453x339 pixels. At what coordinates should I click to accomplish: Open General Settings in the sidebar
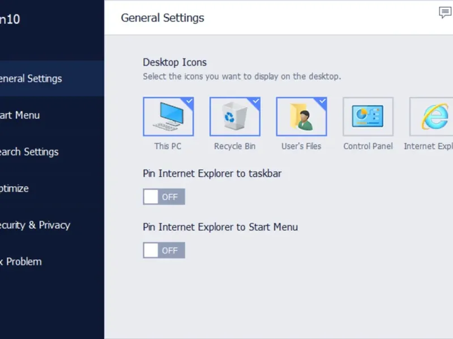click(x=52, y=79)
